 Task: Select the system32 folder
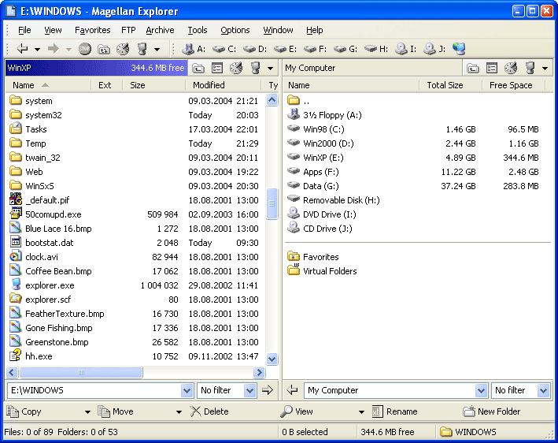(x=43, y=115)
